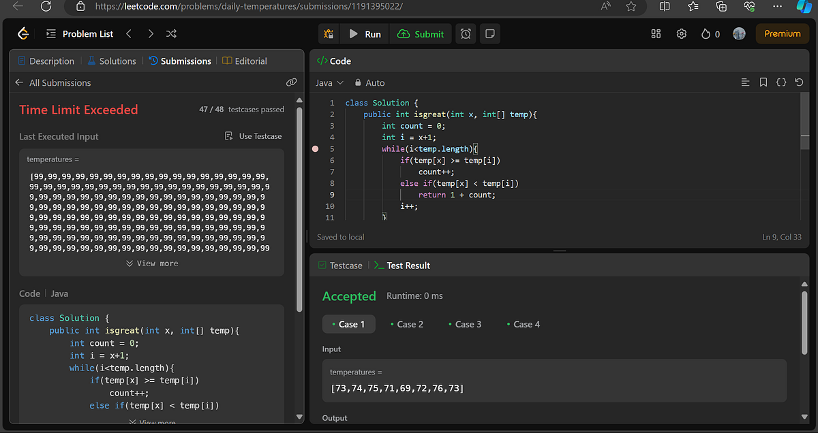Open the notes panel icon
Image resolution: width=818 pixels, height=433 pixels.
tap(490, 33)
